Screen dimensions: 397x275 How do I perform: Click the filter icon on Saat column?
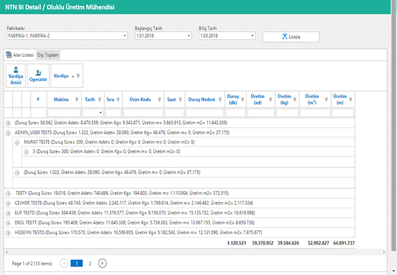(x=181, y=99)
